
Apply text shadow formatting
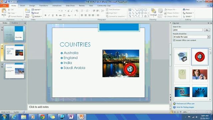pyautogui.click(x=57, y=15)
